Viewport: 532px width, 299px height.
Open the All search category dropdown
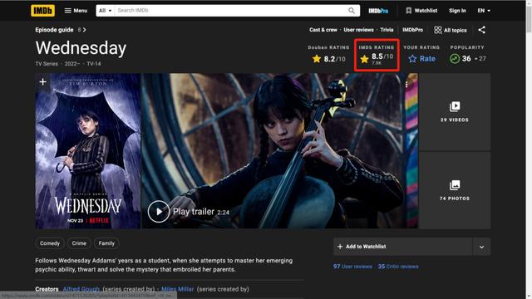106,11
